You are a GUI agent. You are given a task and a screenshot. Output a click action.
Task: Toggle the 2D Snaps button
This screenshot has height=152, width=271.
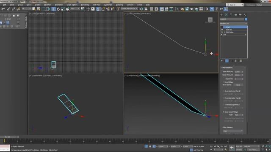click(98, 9)
